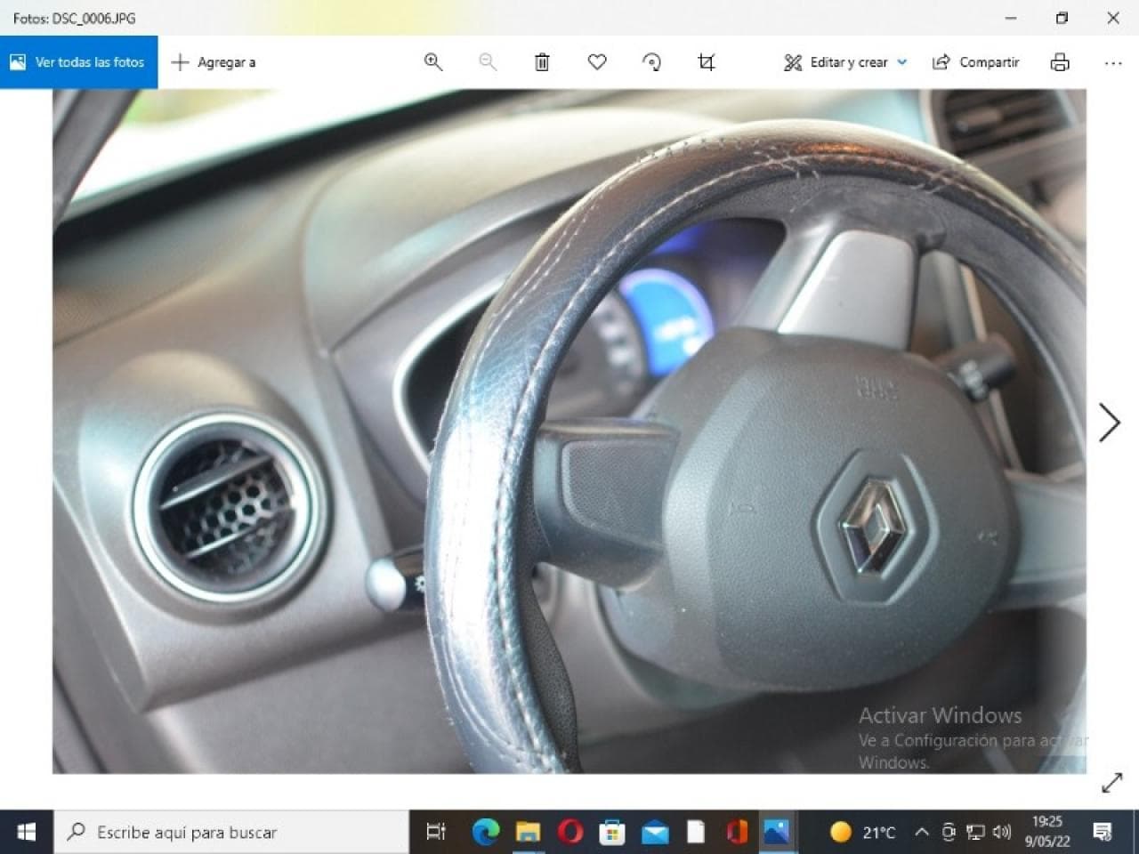The image size is (1139, 854).
Task: Add photo to favorites with heart icon
Action: 597,62
